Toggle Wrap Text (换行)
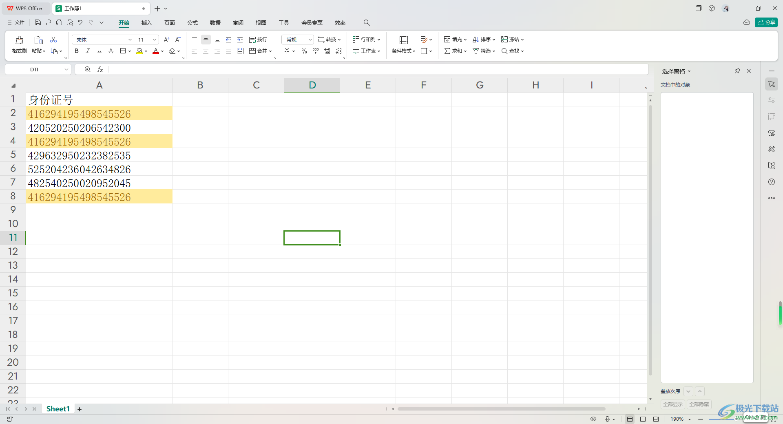Viewport: 783px width, 424px height. (x=258, y=40)
